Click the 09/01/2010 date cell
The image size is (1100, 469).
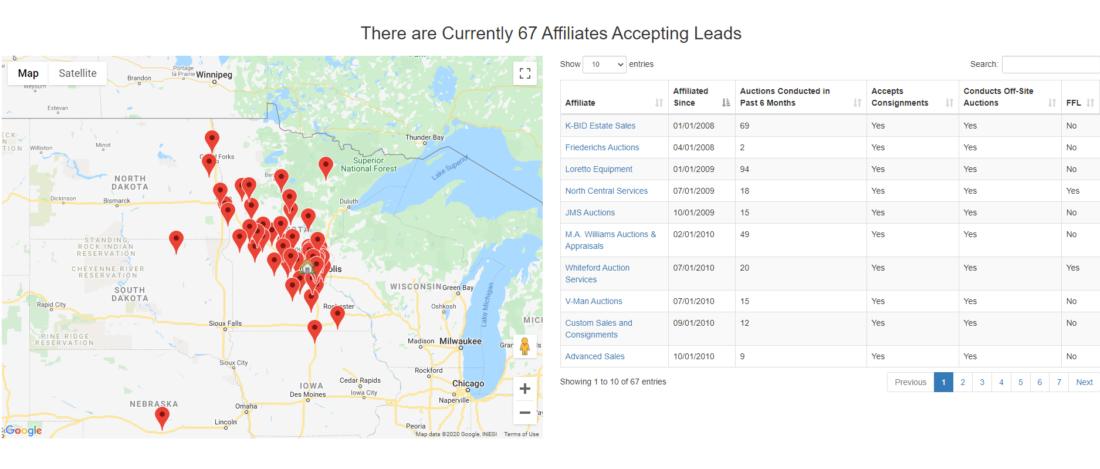[x=702, y=329]
